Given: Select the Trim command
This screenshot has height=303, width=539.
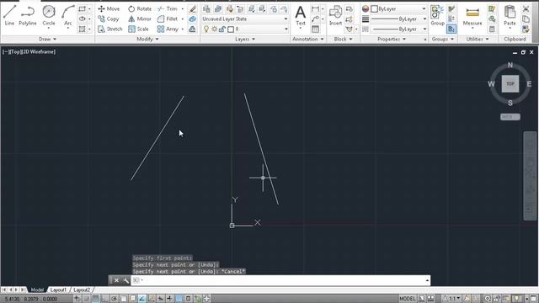Looking at the screenshot, I should tap(168, 8).
